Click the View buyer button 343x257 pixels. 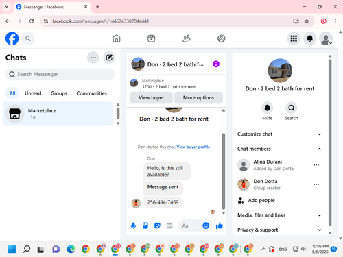[151, 97]
